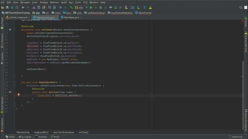The width and height of the screenshot is (248, 139).
Task: Click the Make Project hammer icon
Action: (x=71, y=8)
